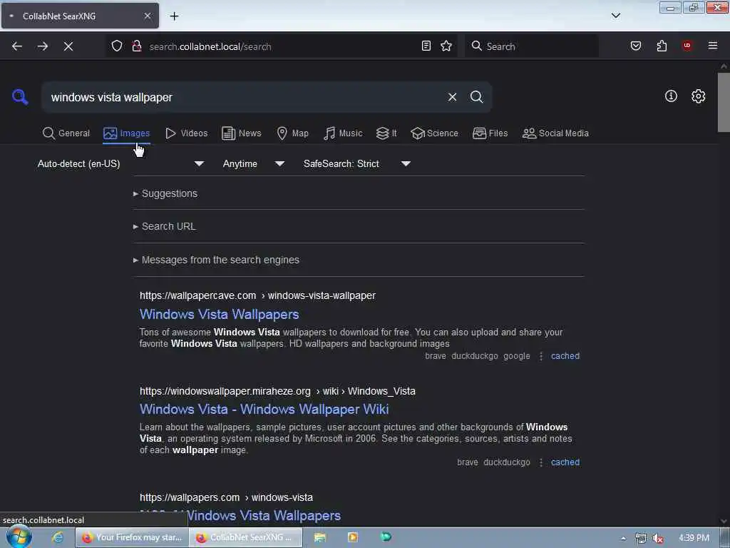Switch to Videos category tab
This screenshot has width=730, height=548.
pos(187,133)
